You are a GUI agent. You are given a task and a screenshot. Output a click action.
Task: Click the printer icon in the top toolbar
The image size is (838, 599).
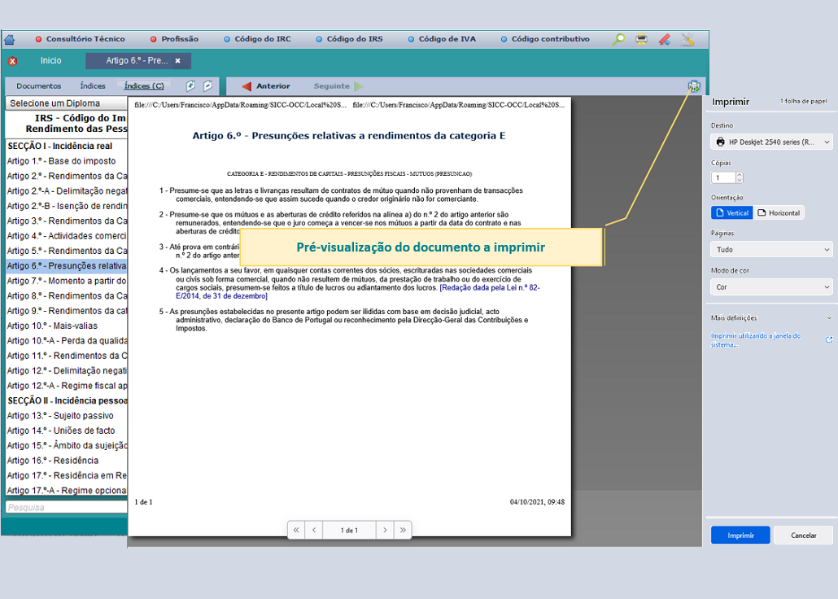(x=641, y=39)
